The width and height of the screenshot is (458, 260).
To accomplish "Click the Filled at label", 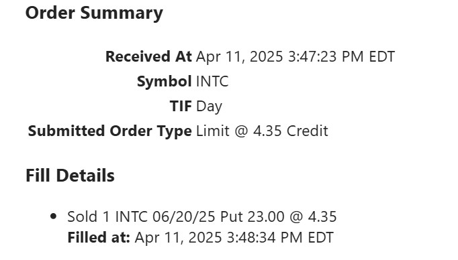I will click(x=99, y=237).
